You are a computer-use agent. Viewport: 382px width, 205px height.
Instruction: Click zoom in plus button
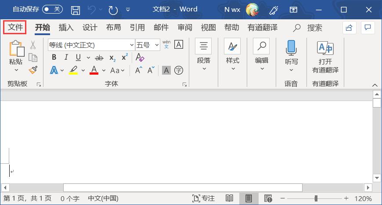coord(346,198)
